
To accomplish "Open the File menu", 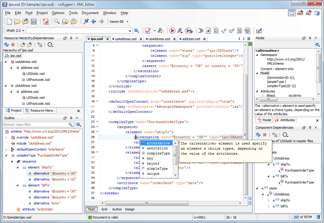I will point(8,13).
